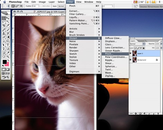Select the Zoom tool
Image resolution: width=163 pixels, height=130 pixels.
tap(8, 57)
